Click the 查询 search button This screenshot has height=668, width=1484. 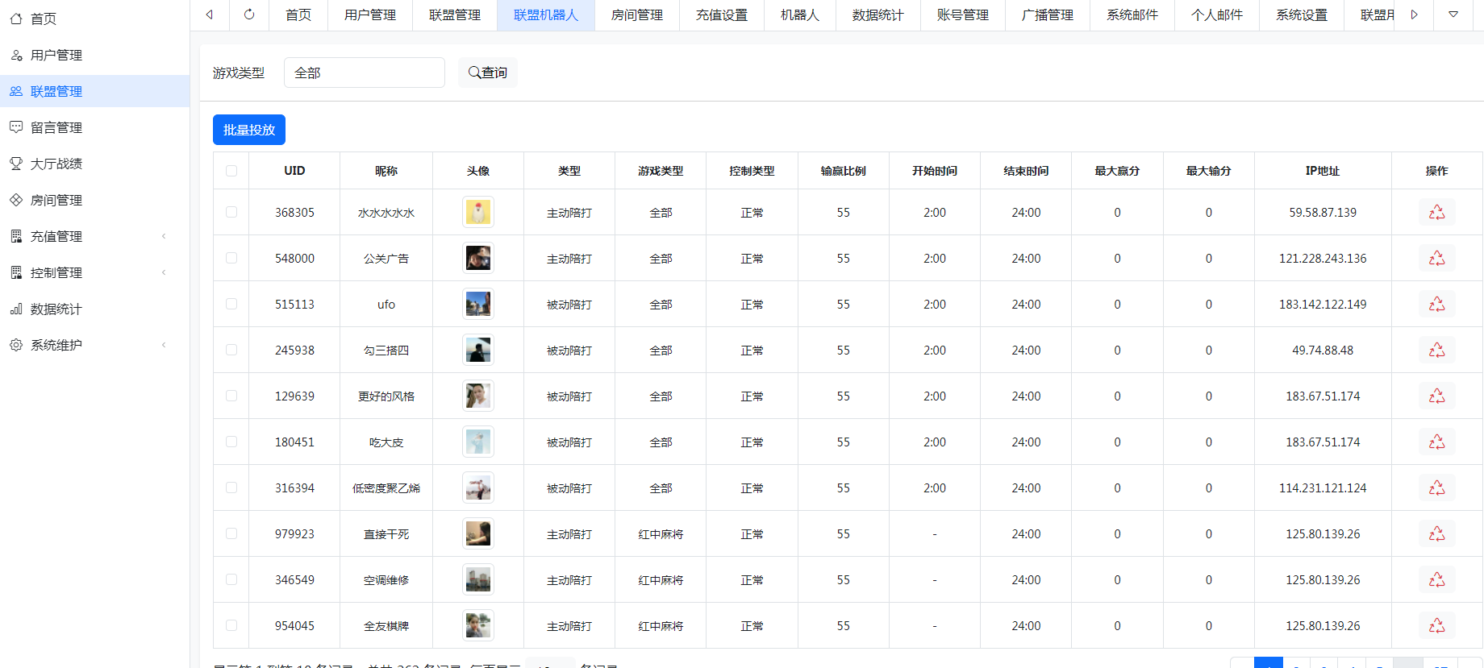487,73
